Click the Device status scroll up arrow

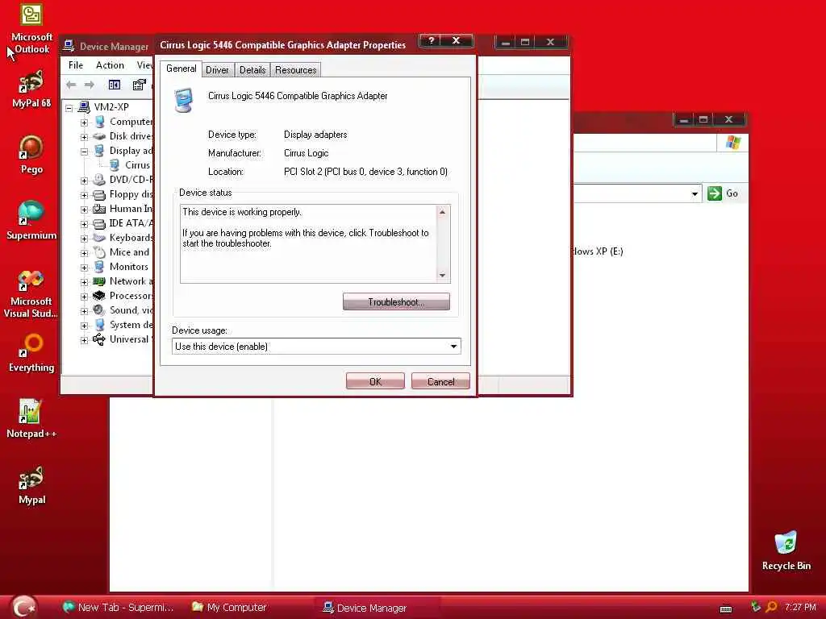443,212
